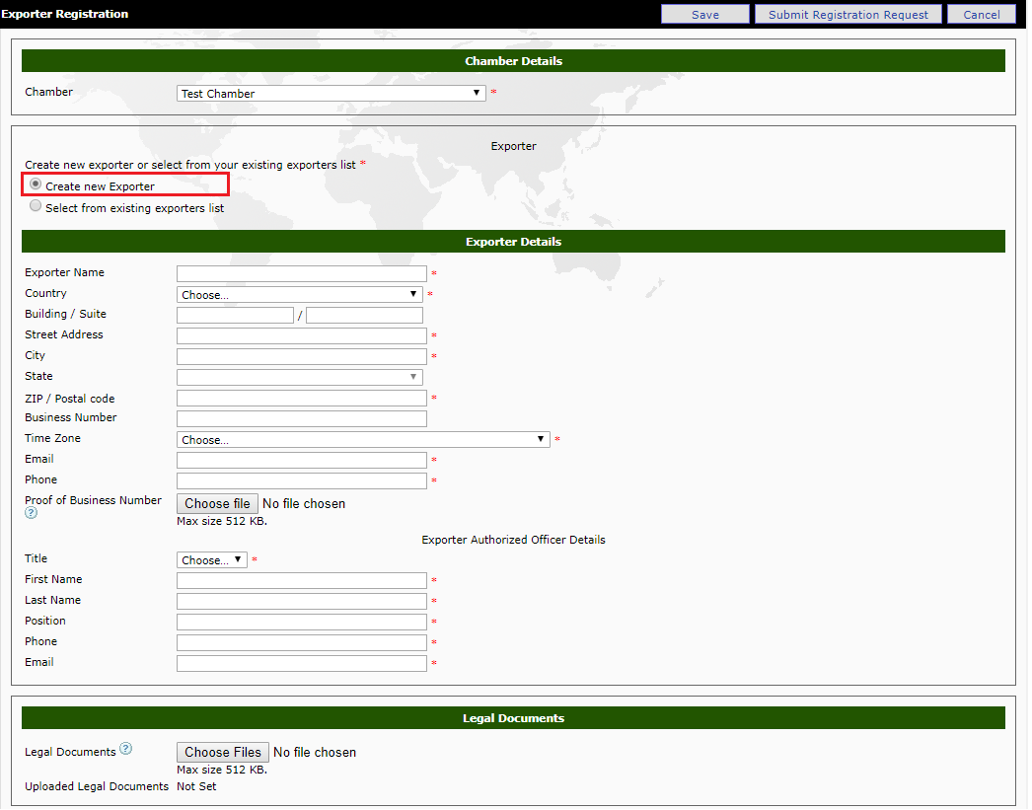Choose Select from existing exporters list option

pos(35,205)
